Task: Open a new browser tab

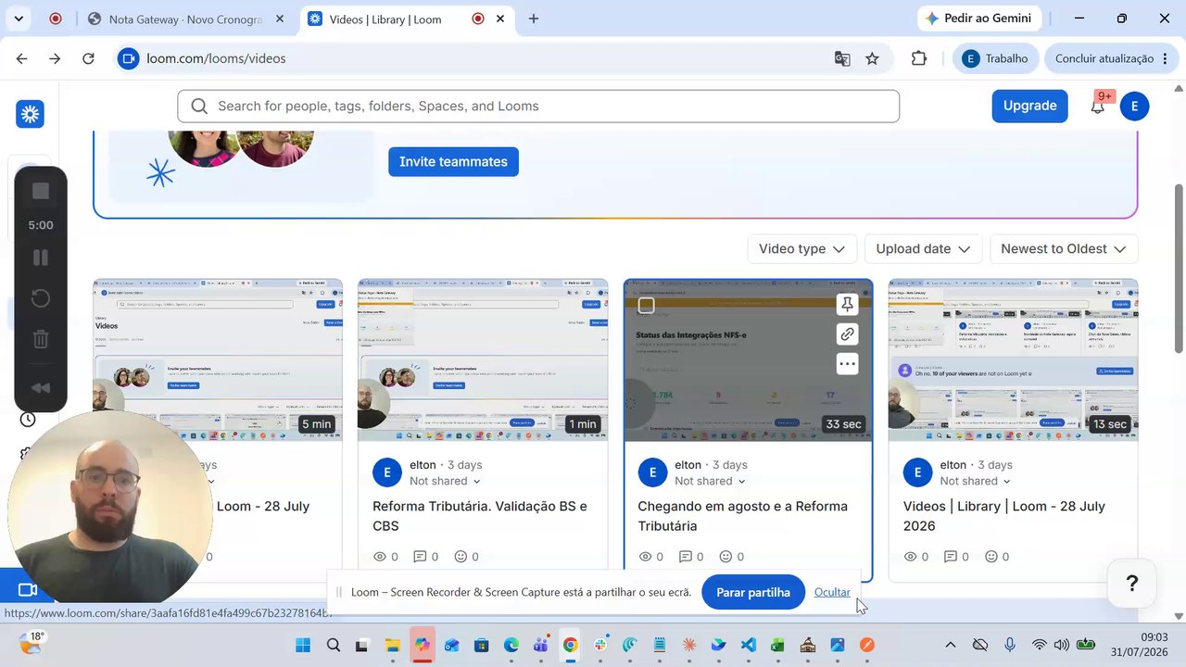Action: point(534,19)
